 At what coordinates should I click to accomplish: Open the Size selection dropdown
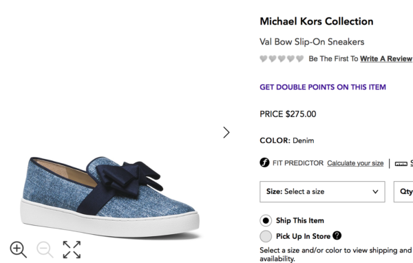click(x=322, y=191)
